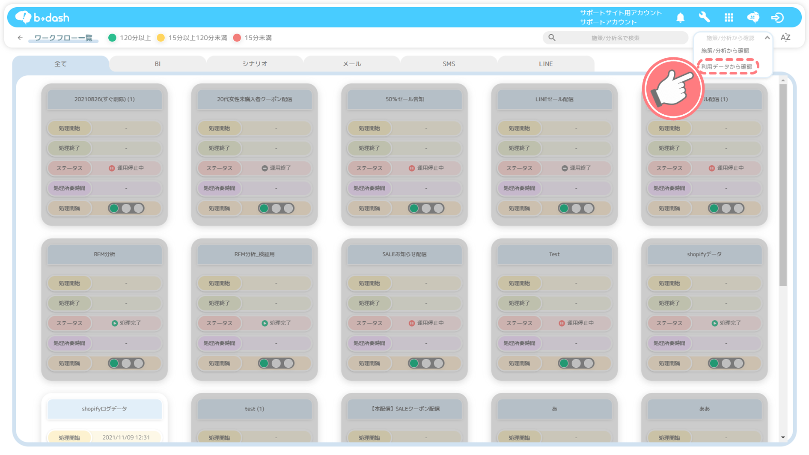809x455 pixels.
Task: Click the vertical scrollbar thumb
Action: (783, 185)
